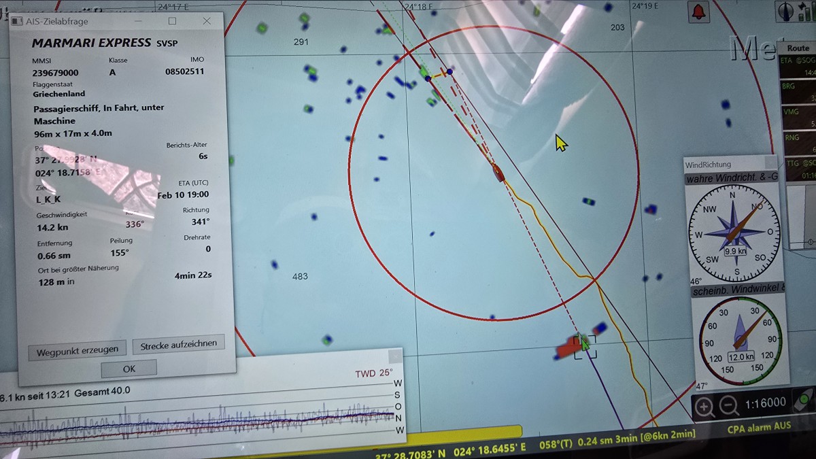Zoom in the chart with plus magnifier
The width and height of the screenshot is (816, 459).
[x=704, y=407]
